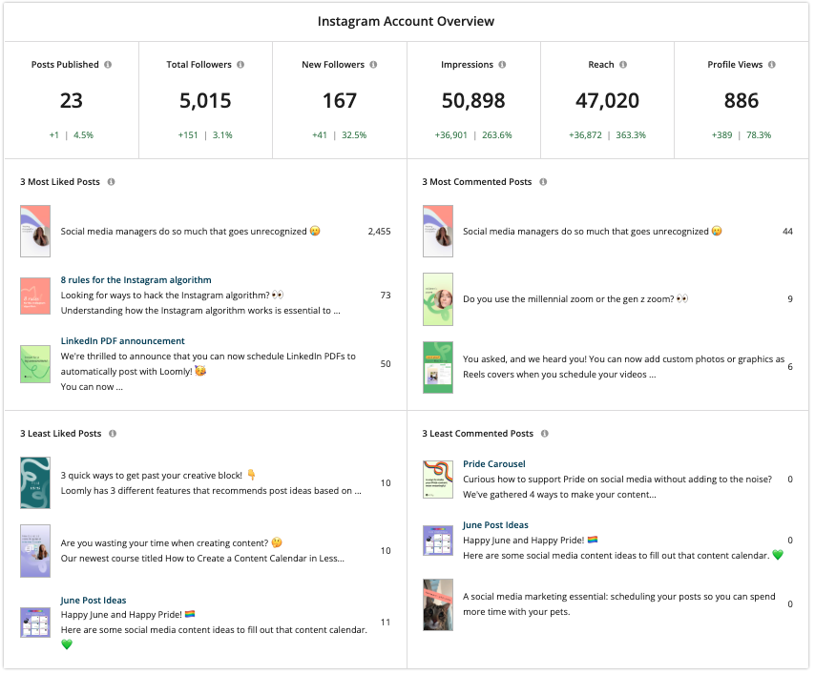Open the 3 Most Commented Posts info tooltip
Viewport: 815px width, 674px height.
point(543,181)
